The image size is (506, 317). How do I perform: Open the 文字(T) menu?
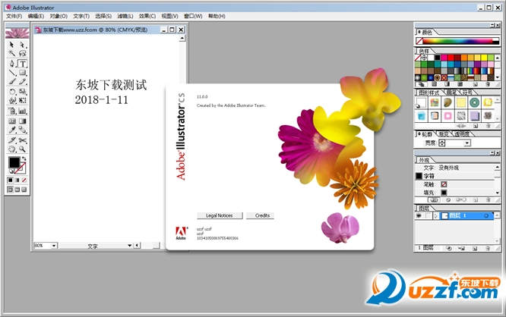click(x=81, y=16)
